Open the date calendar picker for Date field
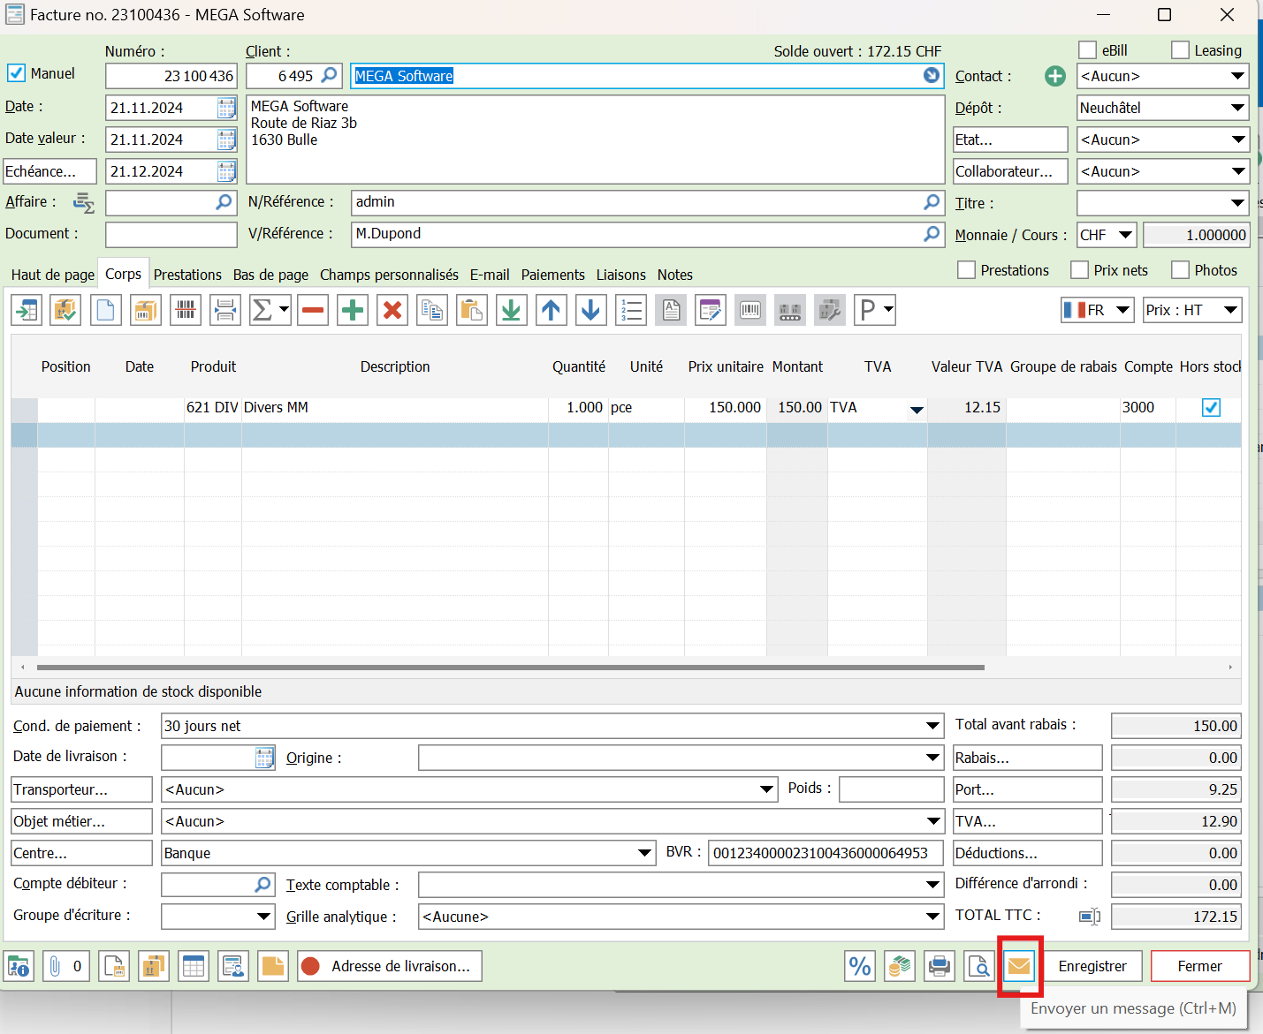1263x1034 pixels. (x=226, y=108)
